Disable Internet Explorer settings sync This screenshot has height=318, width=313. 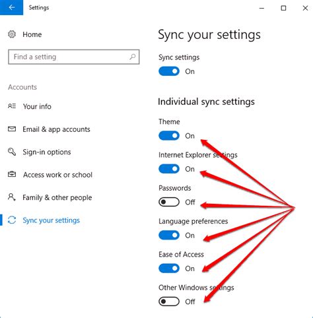(x=169, y=169)
